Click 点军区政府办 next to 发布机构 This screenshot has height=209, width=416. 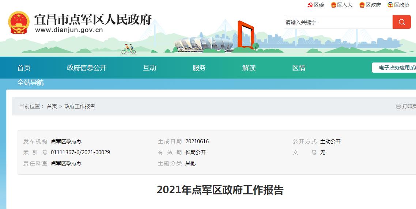[x=66, y=141]
